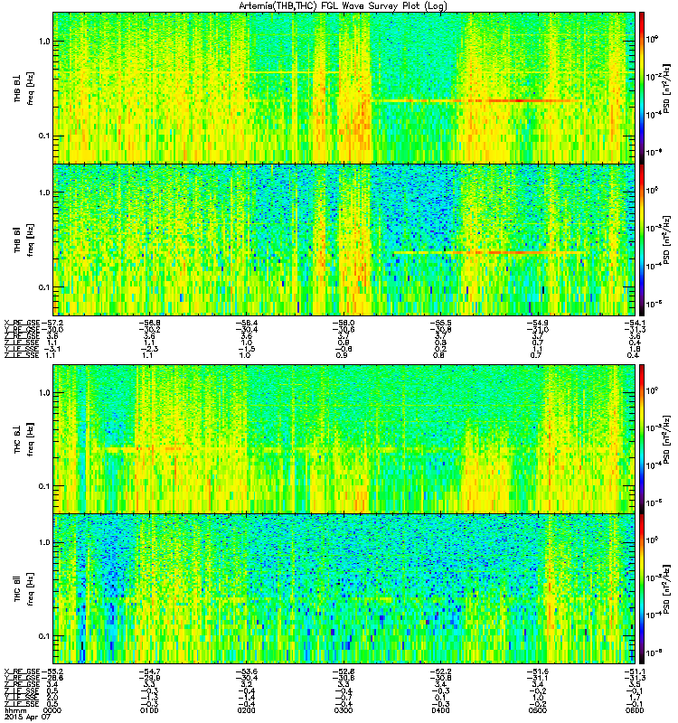This screenshot has height=723, width=678.
Task: Click the 'THB B∥ freq [Hz]' axis label
Action: [24, 239]
